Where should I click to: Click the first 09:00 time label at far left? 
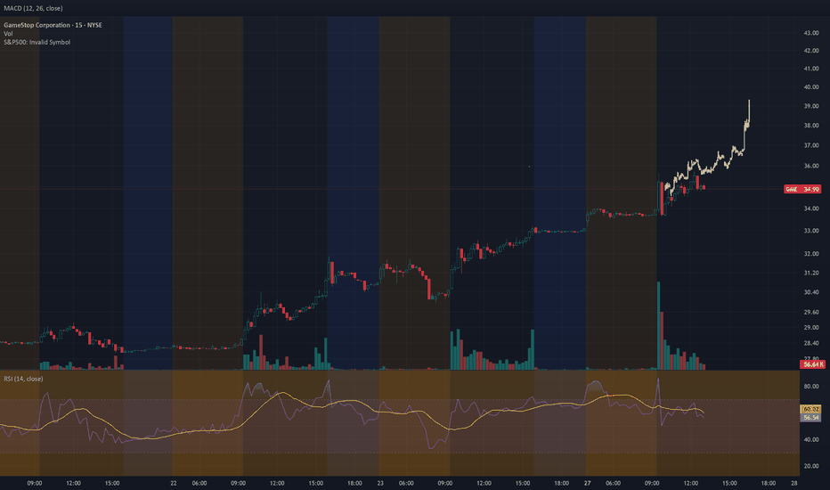pos(35,483)
